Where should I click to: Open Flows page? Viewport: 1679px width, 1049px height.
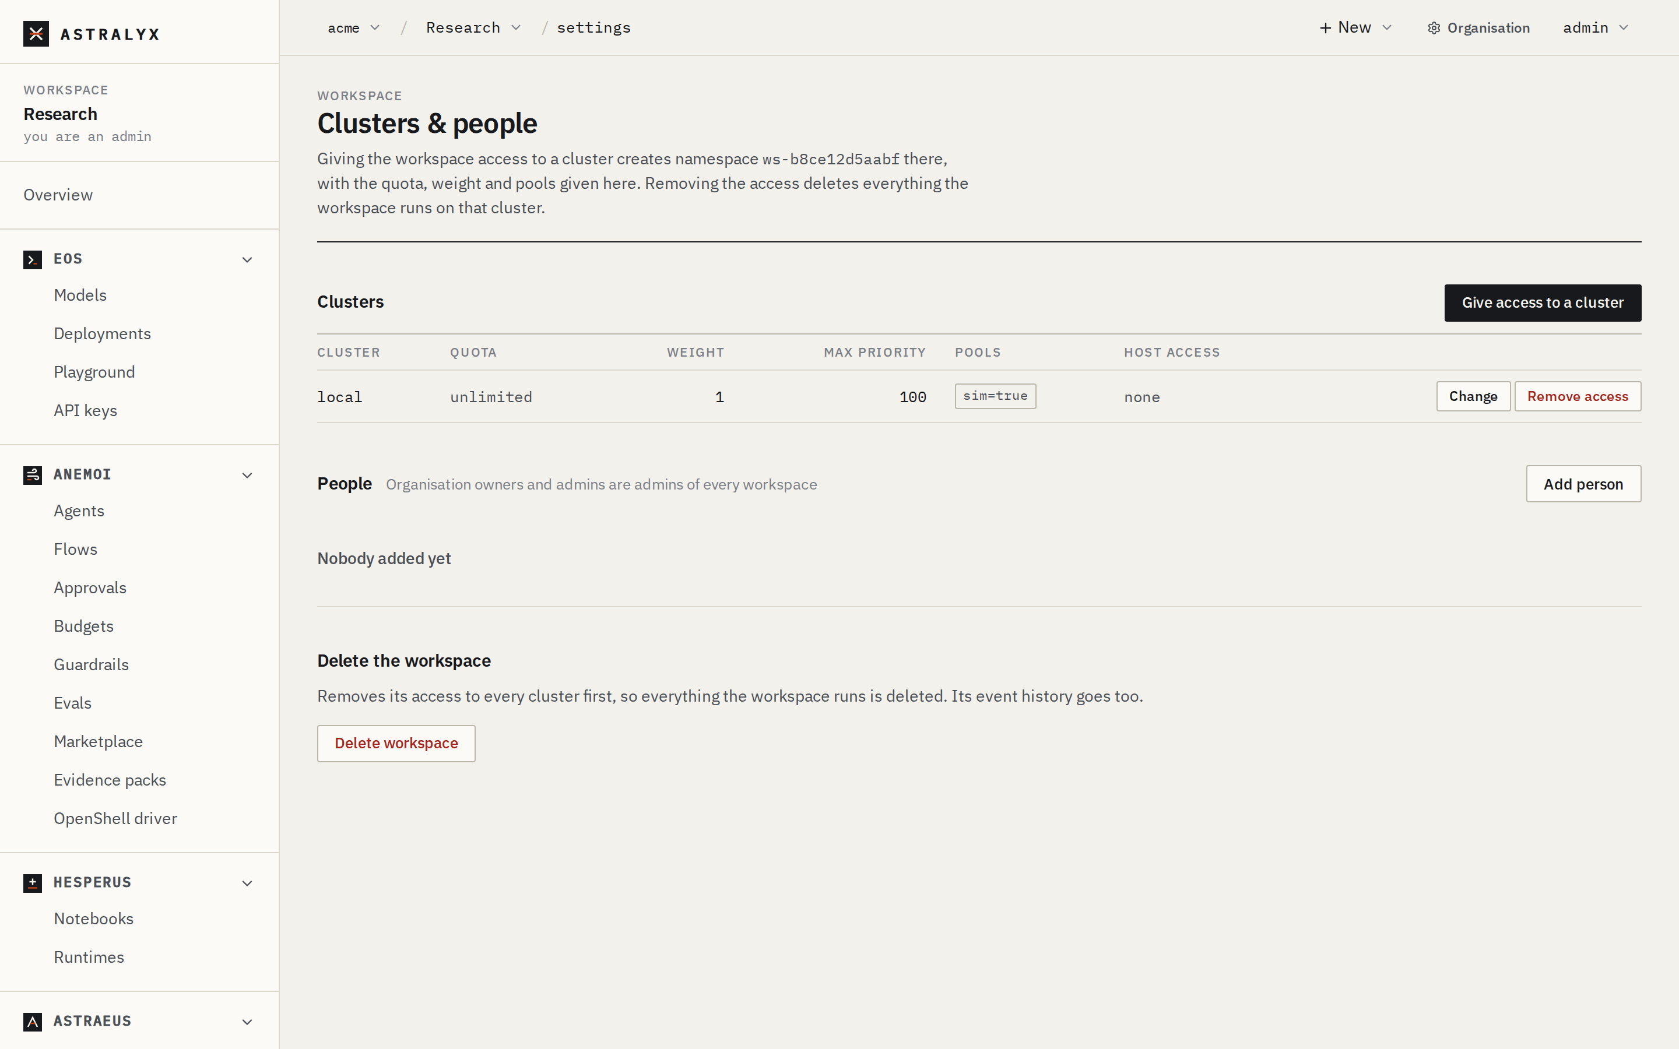pyautogui.click(x=76, y=550)
